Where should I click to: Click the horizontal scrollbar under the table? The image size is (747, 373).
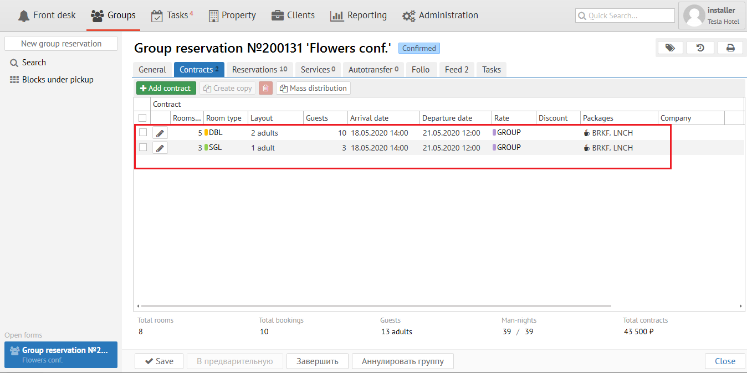tap(376, 306)
